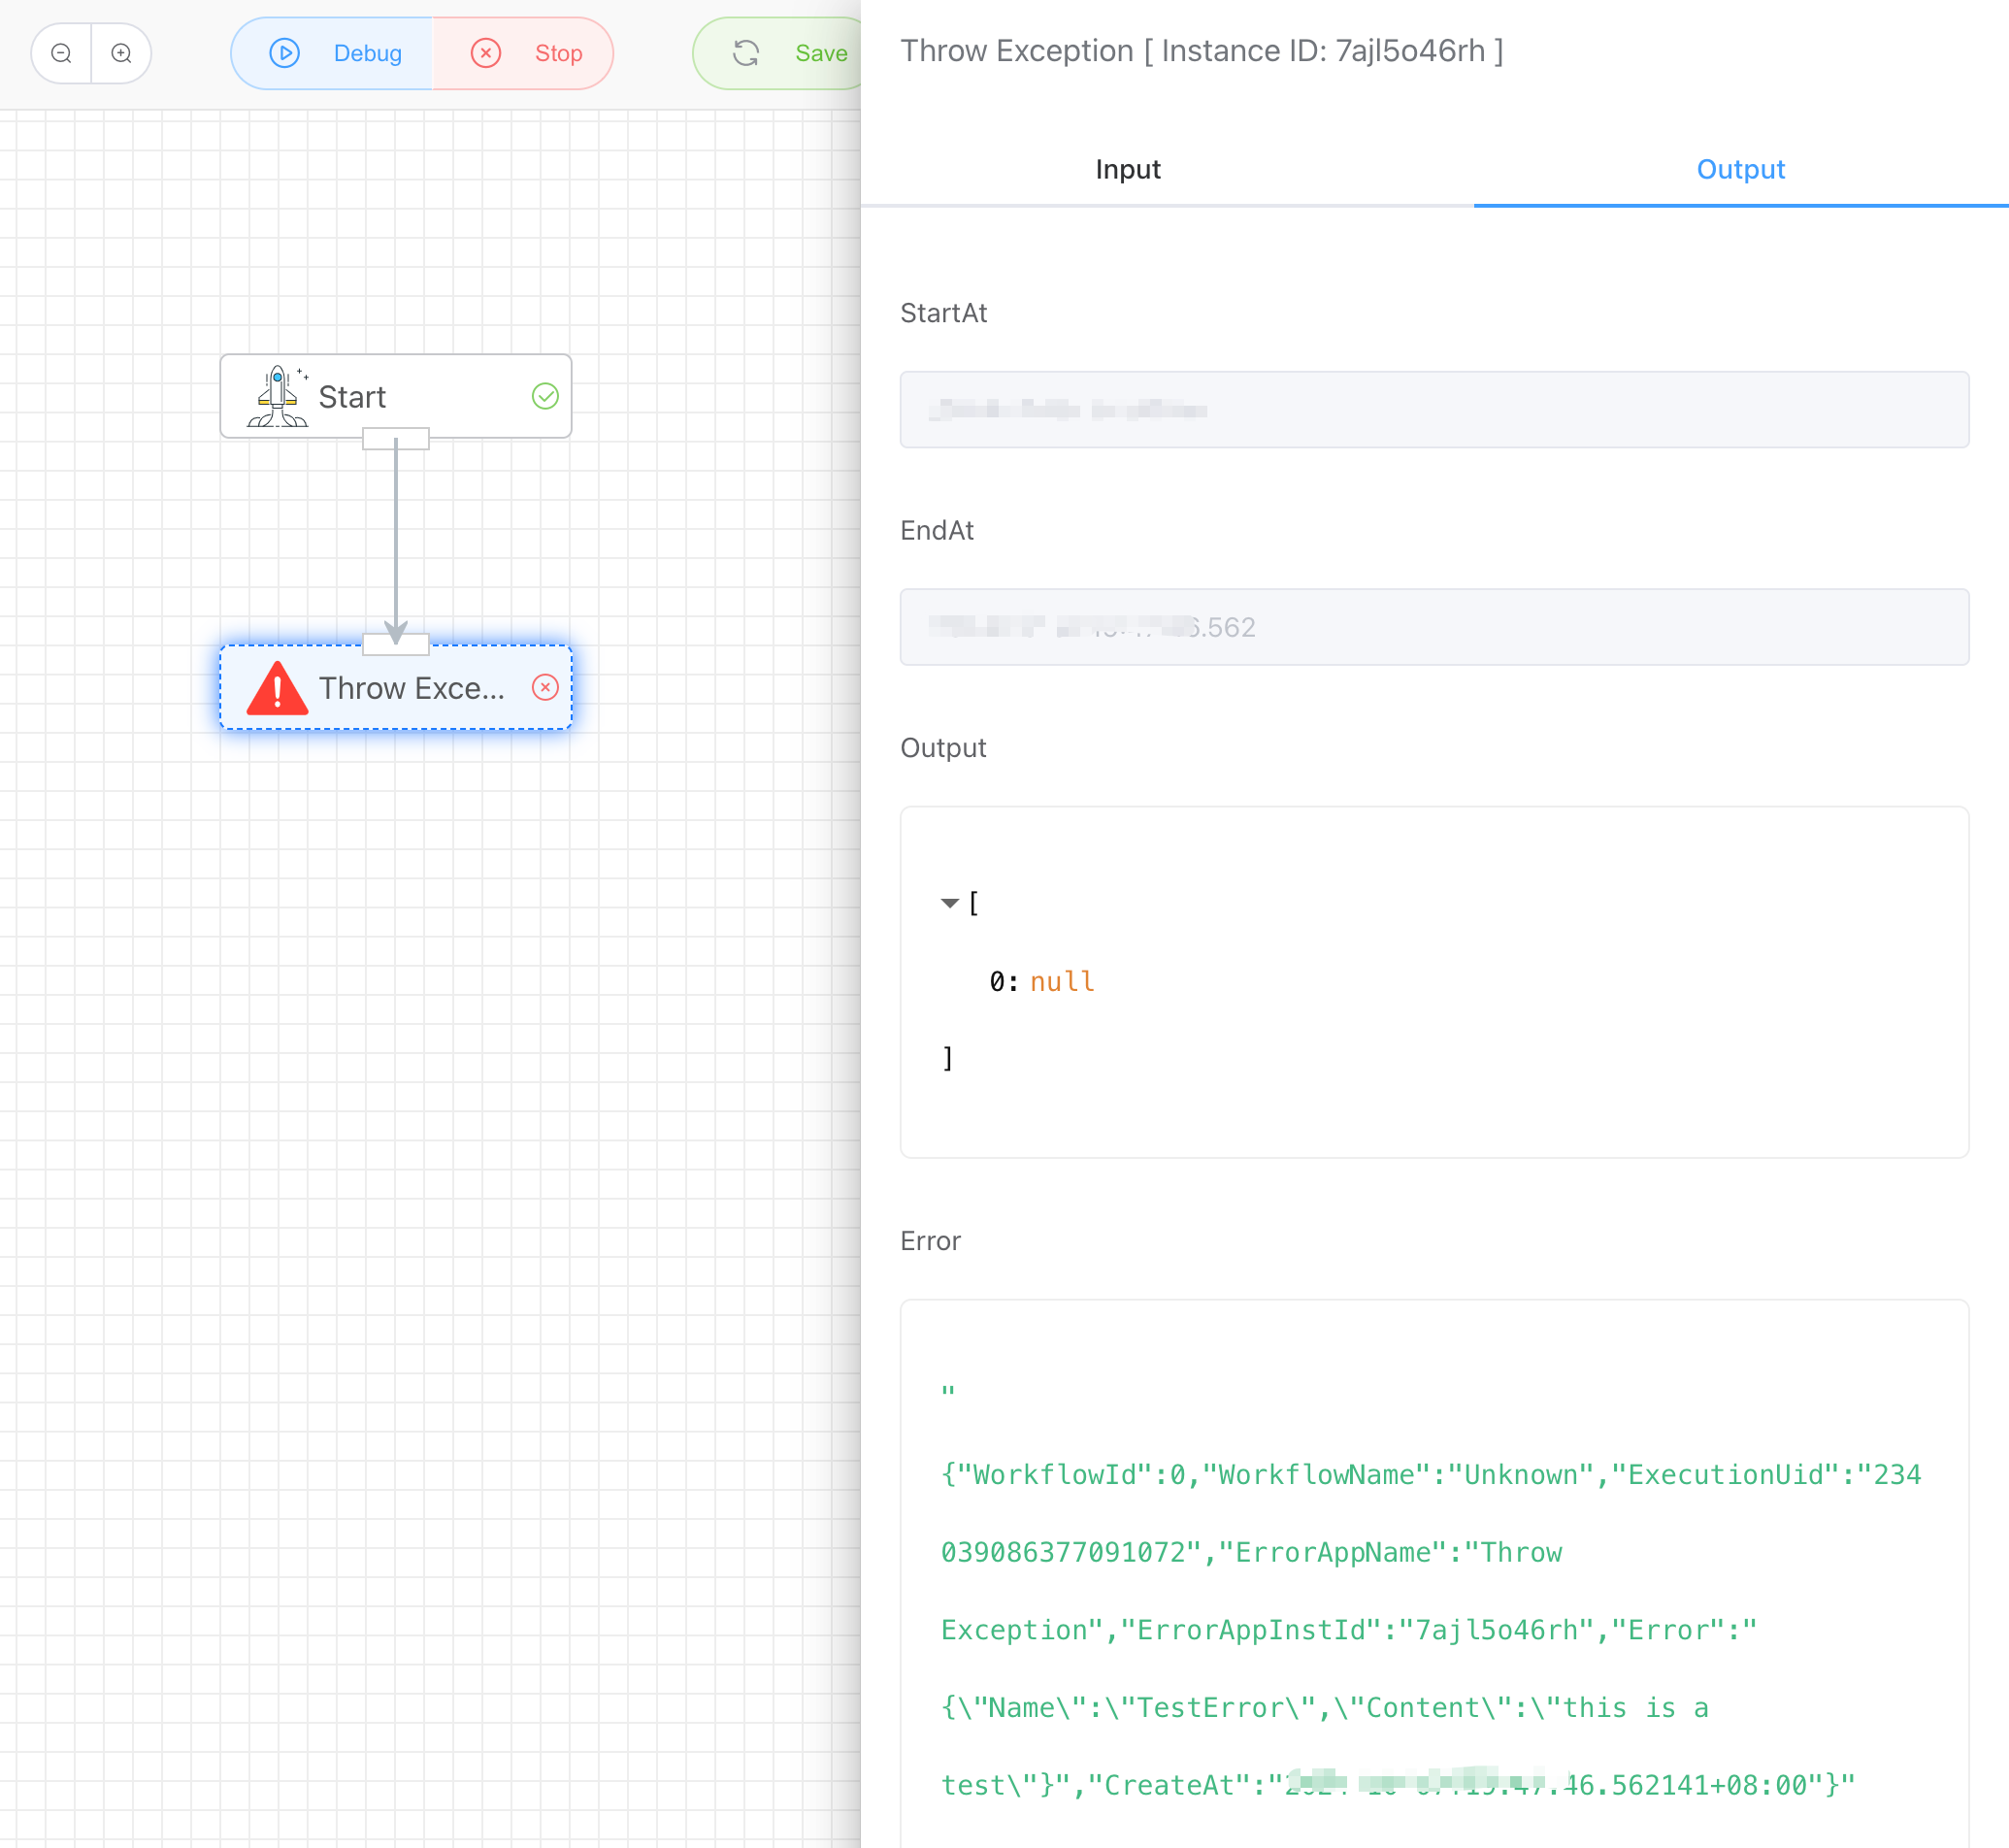
Task: Switch to the Input tab
Action: point(1127,169)
